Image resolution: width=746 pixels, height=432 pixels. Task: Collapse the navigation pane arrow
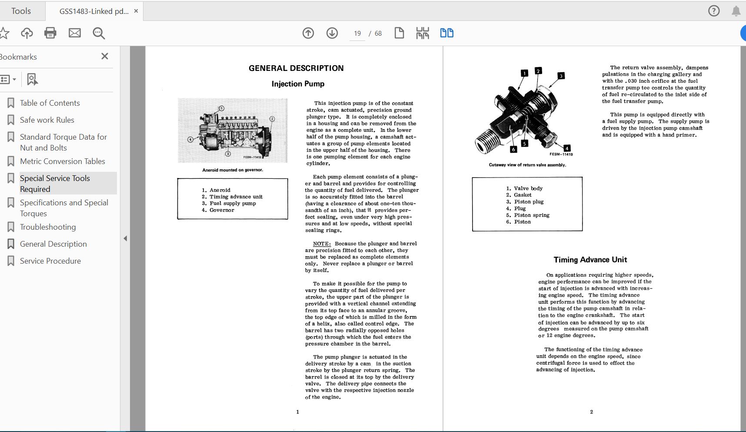[125, 238]
